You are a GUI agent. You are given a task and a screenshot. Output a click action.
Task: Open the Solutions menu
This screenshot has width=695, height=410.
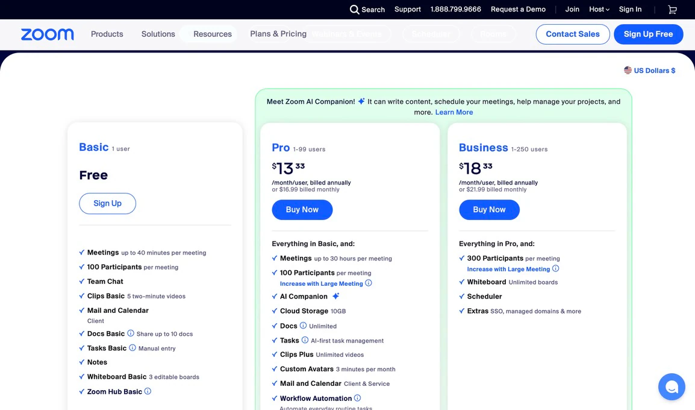coord(158,34)
